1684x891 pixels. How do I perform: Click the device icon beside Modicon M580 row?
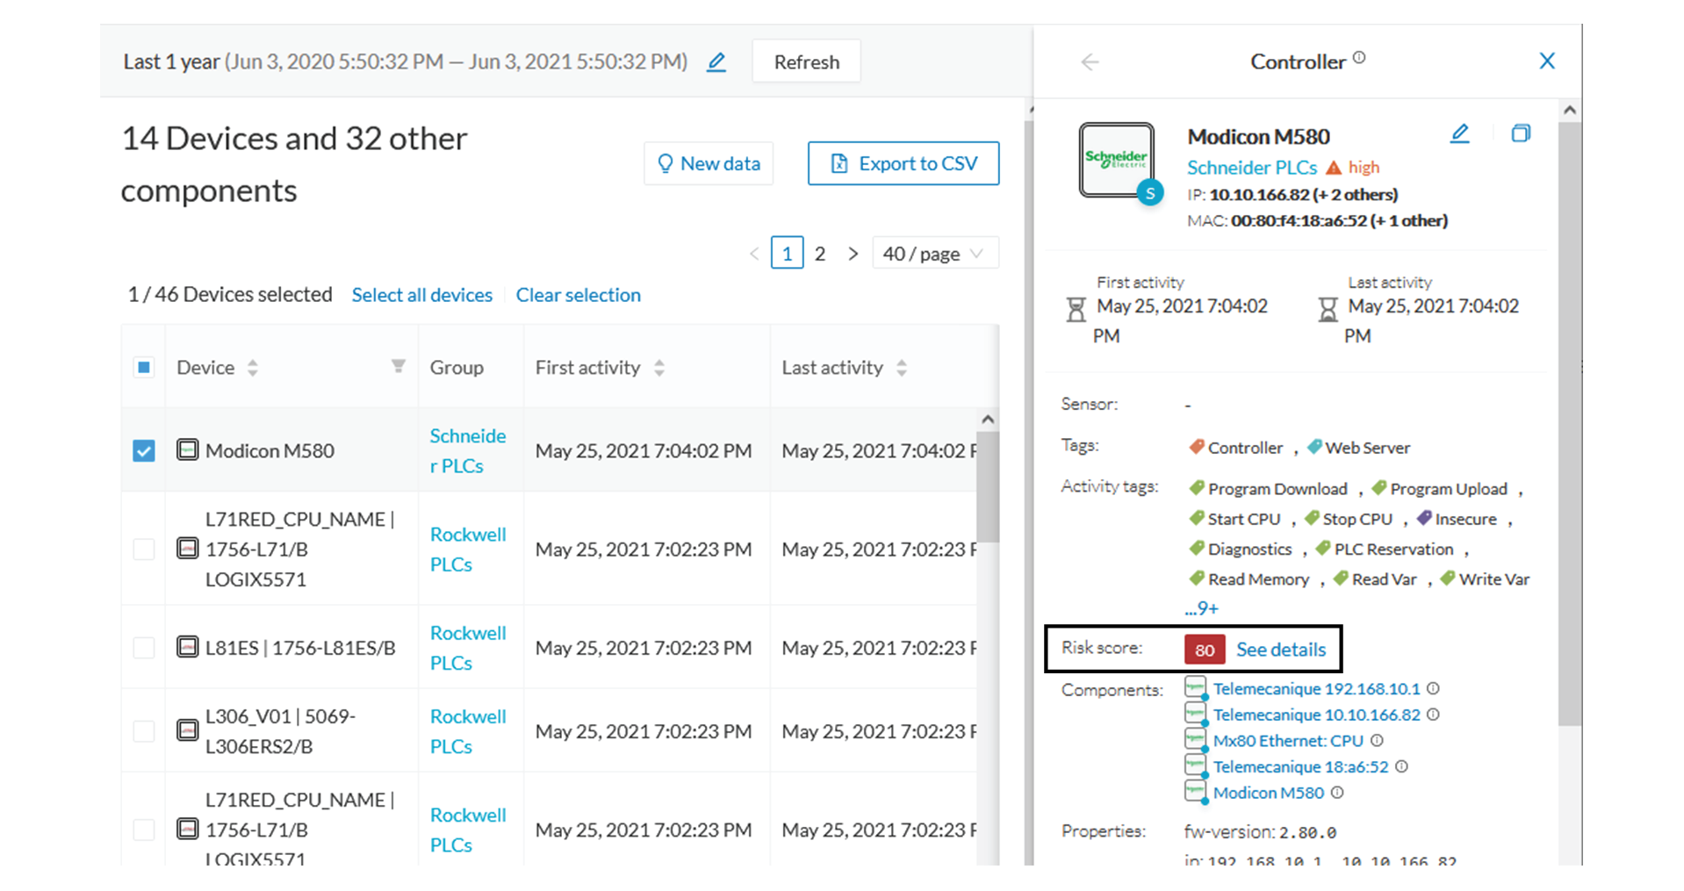click(x=187, y=450)
